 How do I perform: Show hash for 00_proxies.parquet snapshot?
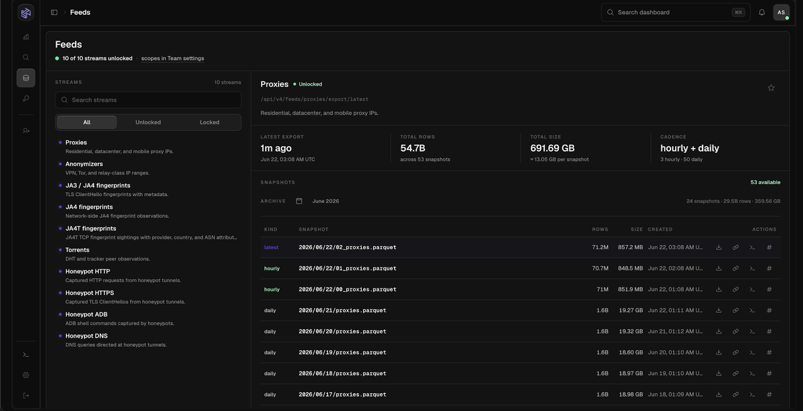769,289
